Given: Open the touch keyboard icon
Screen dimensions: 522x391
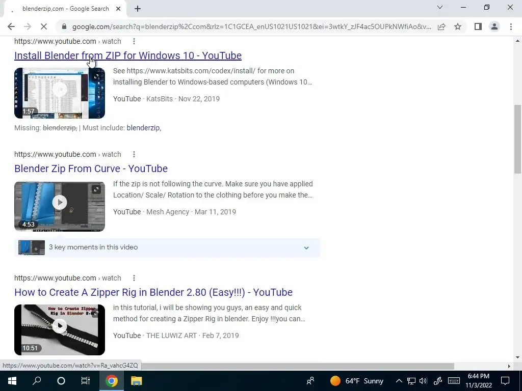Looking at the screenshot, I should click(x=454, y=381).
